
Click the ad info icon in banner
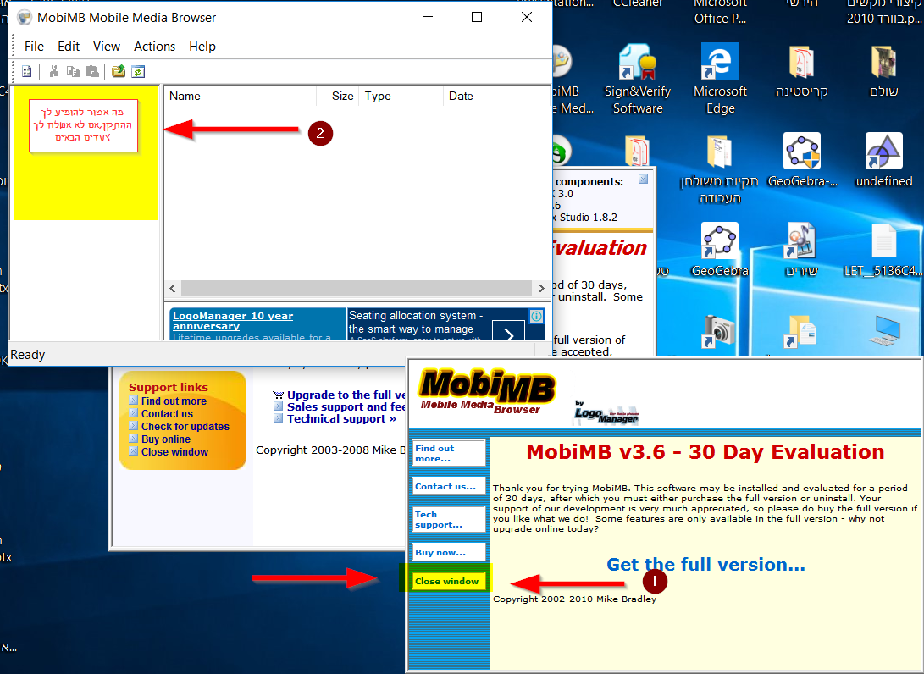tap(537, 317)
